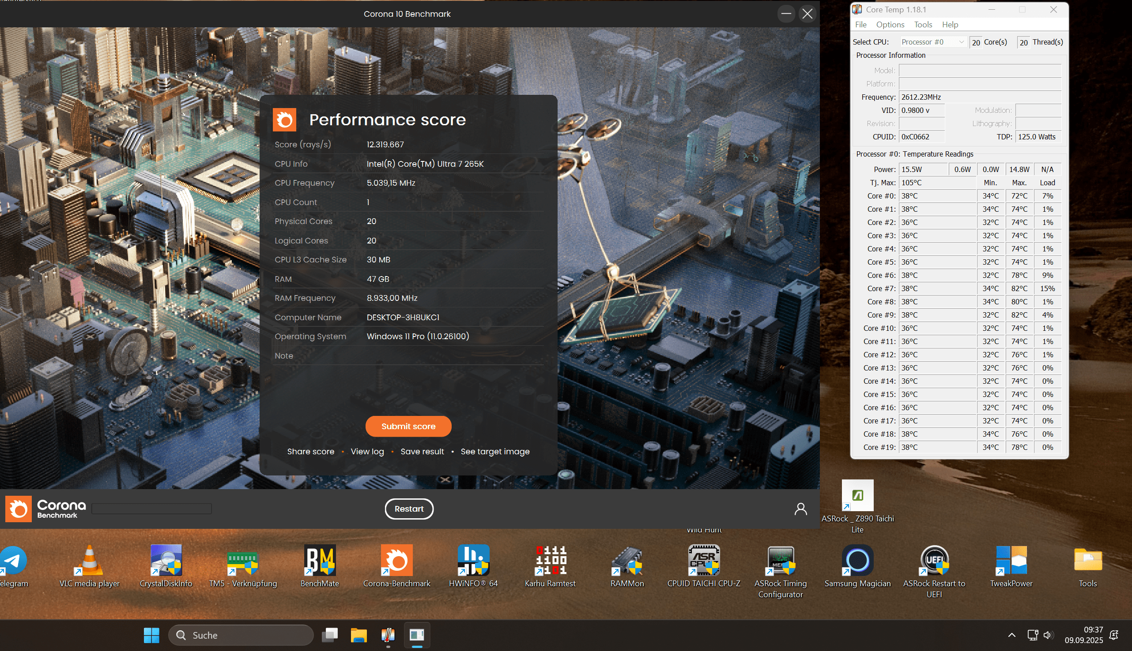The width and height of the screenshot is (1132, 651).
Task: Click the Suche taskbar search field
Action: 241,635
